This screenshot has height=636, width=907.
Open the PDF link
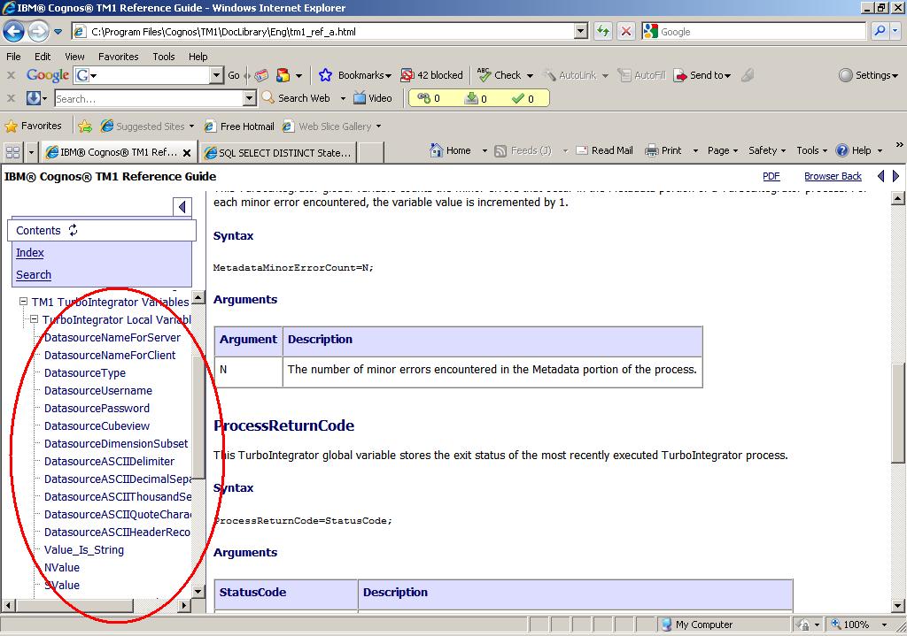click(771, 176)
